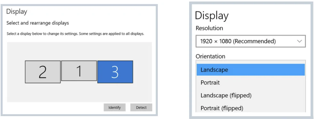The height and width of the screenshot is (119, 314).
Task: Select the highlighted display monitor 3
Action: click(115, 72)
